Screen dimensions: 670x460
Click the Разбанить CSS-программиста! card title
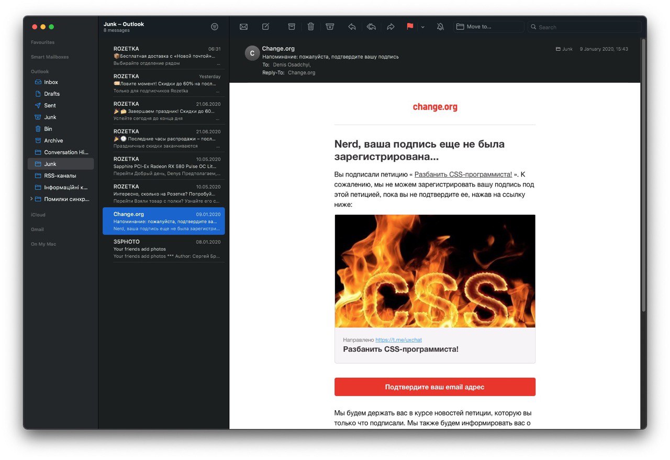tap(400, 349)
